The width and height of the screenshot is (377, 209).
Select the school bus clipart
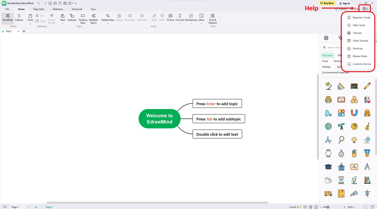[x=328, y=193]
